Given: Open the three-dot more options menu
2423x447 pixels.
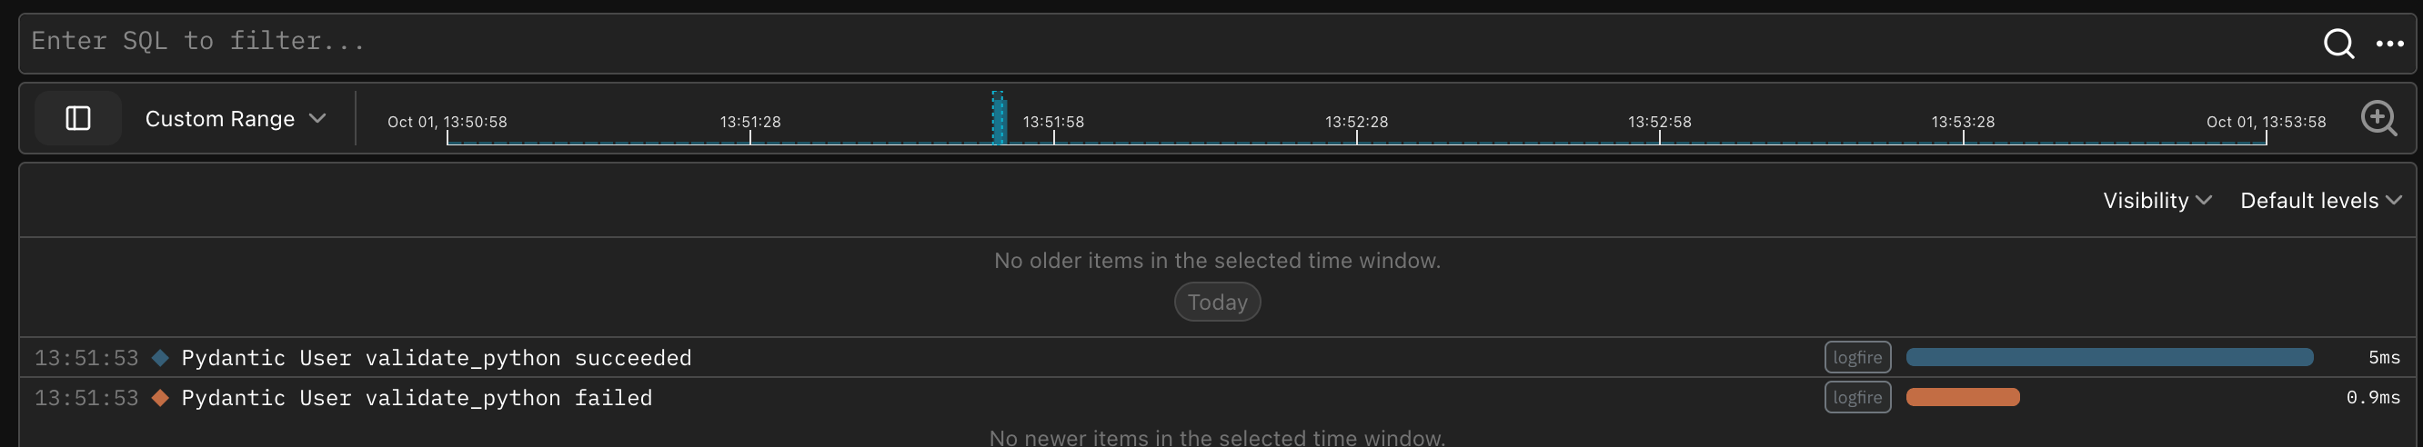Looking at the screenshot, I should click(2389, 44).
